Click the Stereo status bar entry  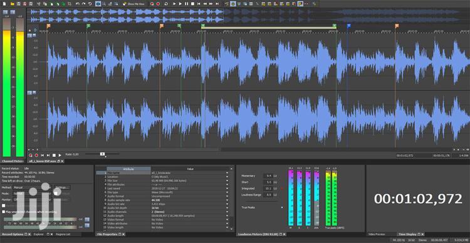(x=422, y=241)
